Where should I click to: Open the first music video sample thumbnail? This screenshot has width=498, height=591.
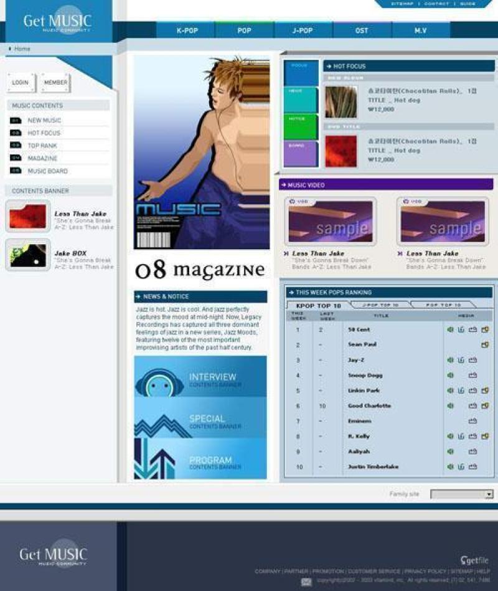pyautogui.click(x=331, y=221)
